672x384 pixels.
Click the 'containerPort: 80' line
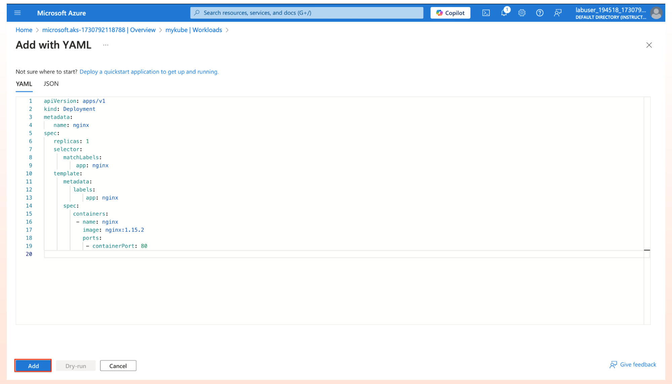(x=117, y=246)
